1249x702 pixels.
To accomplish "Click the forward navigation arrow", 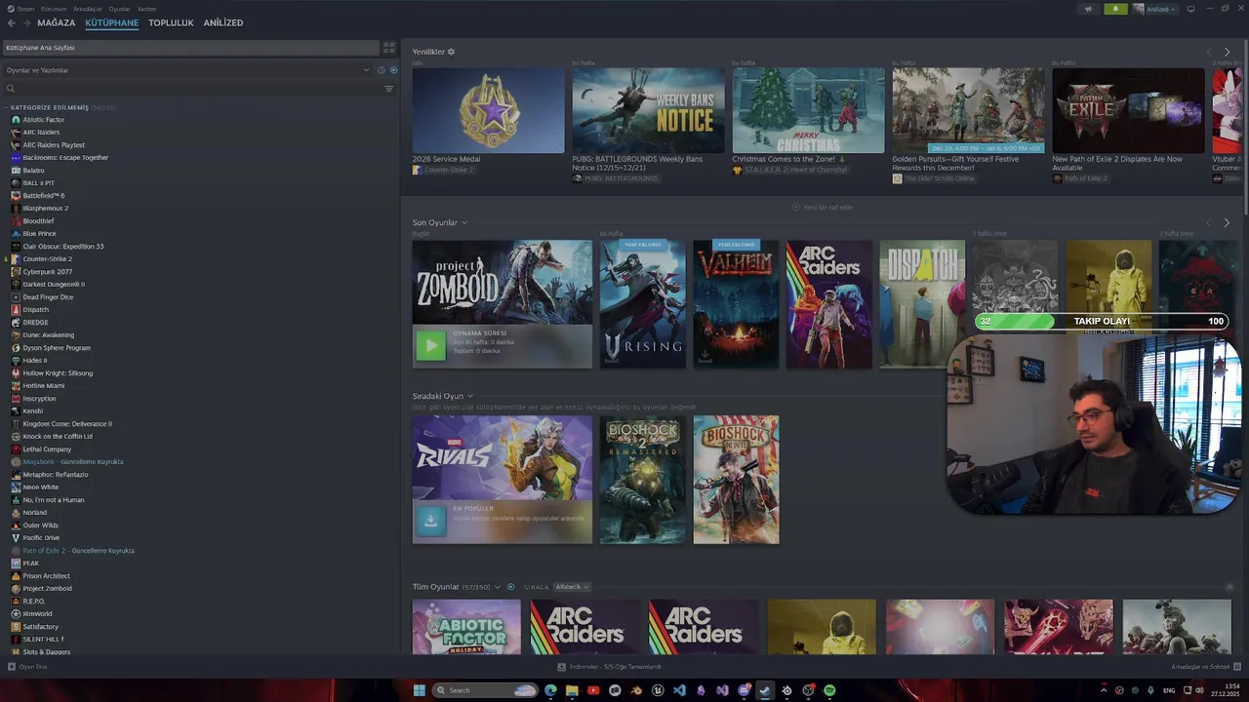I will coord(26,22).
